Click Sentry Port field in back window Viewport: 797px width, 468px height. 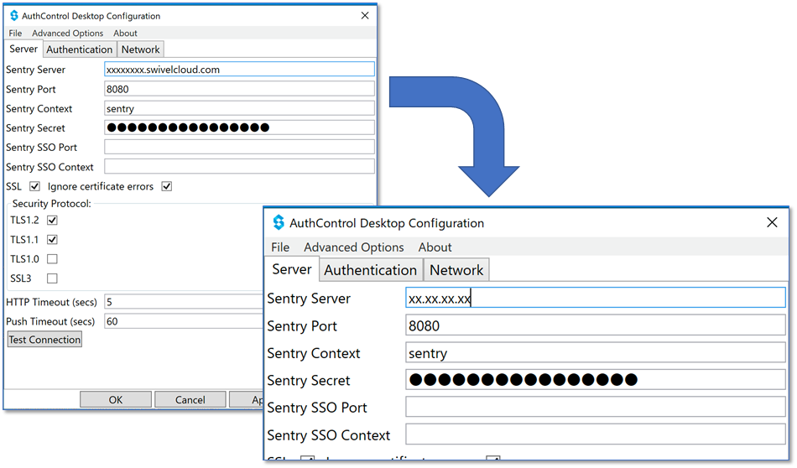(x=239, y=89)
